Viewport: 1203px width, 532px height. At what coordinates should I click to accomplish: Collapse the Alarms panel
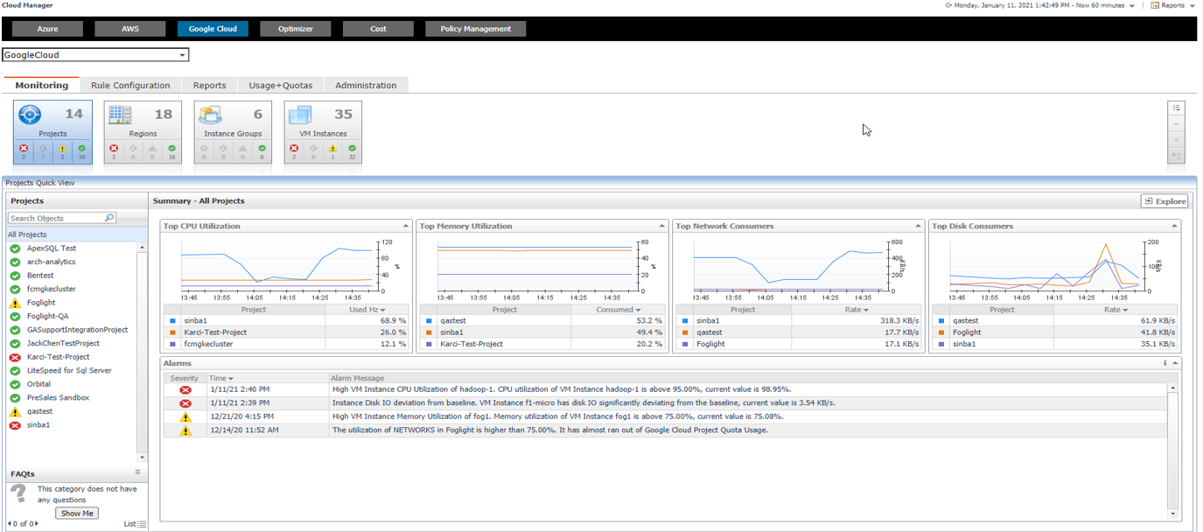click(1175, 363)
